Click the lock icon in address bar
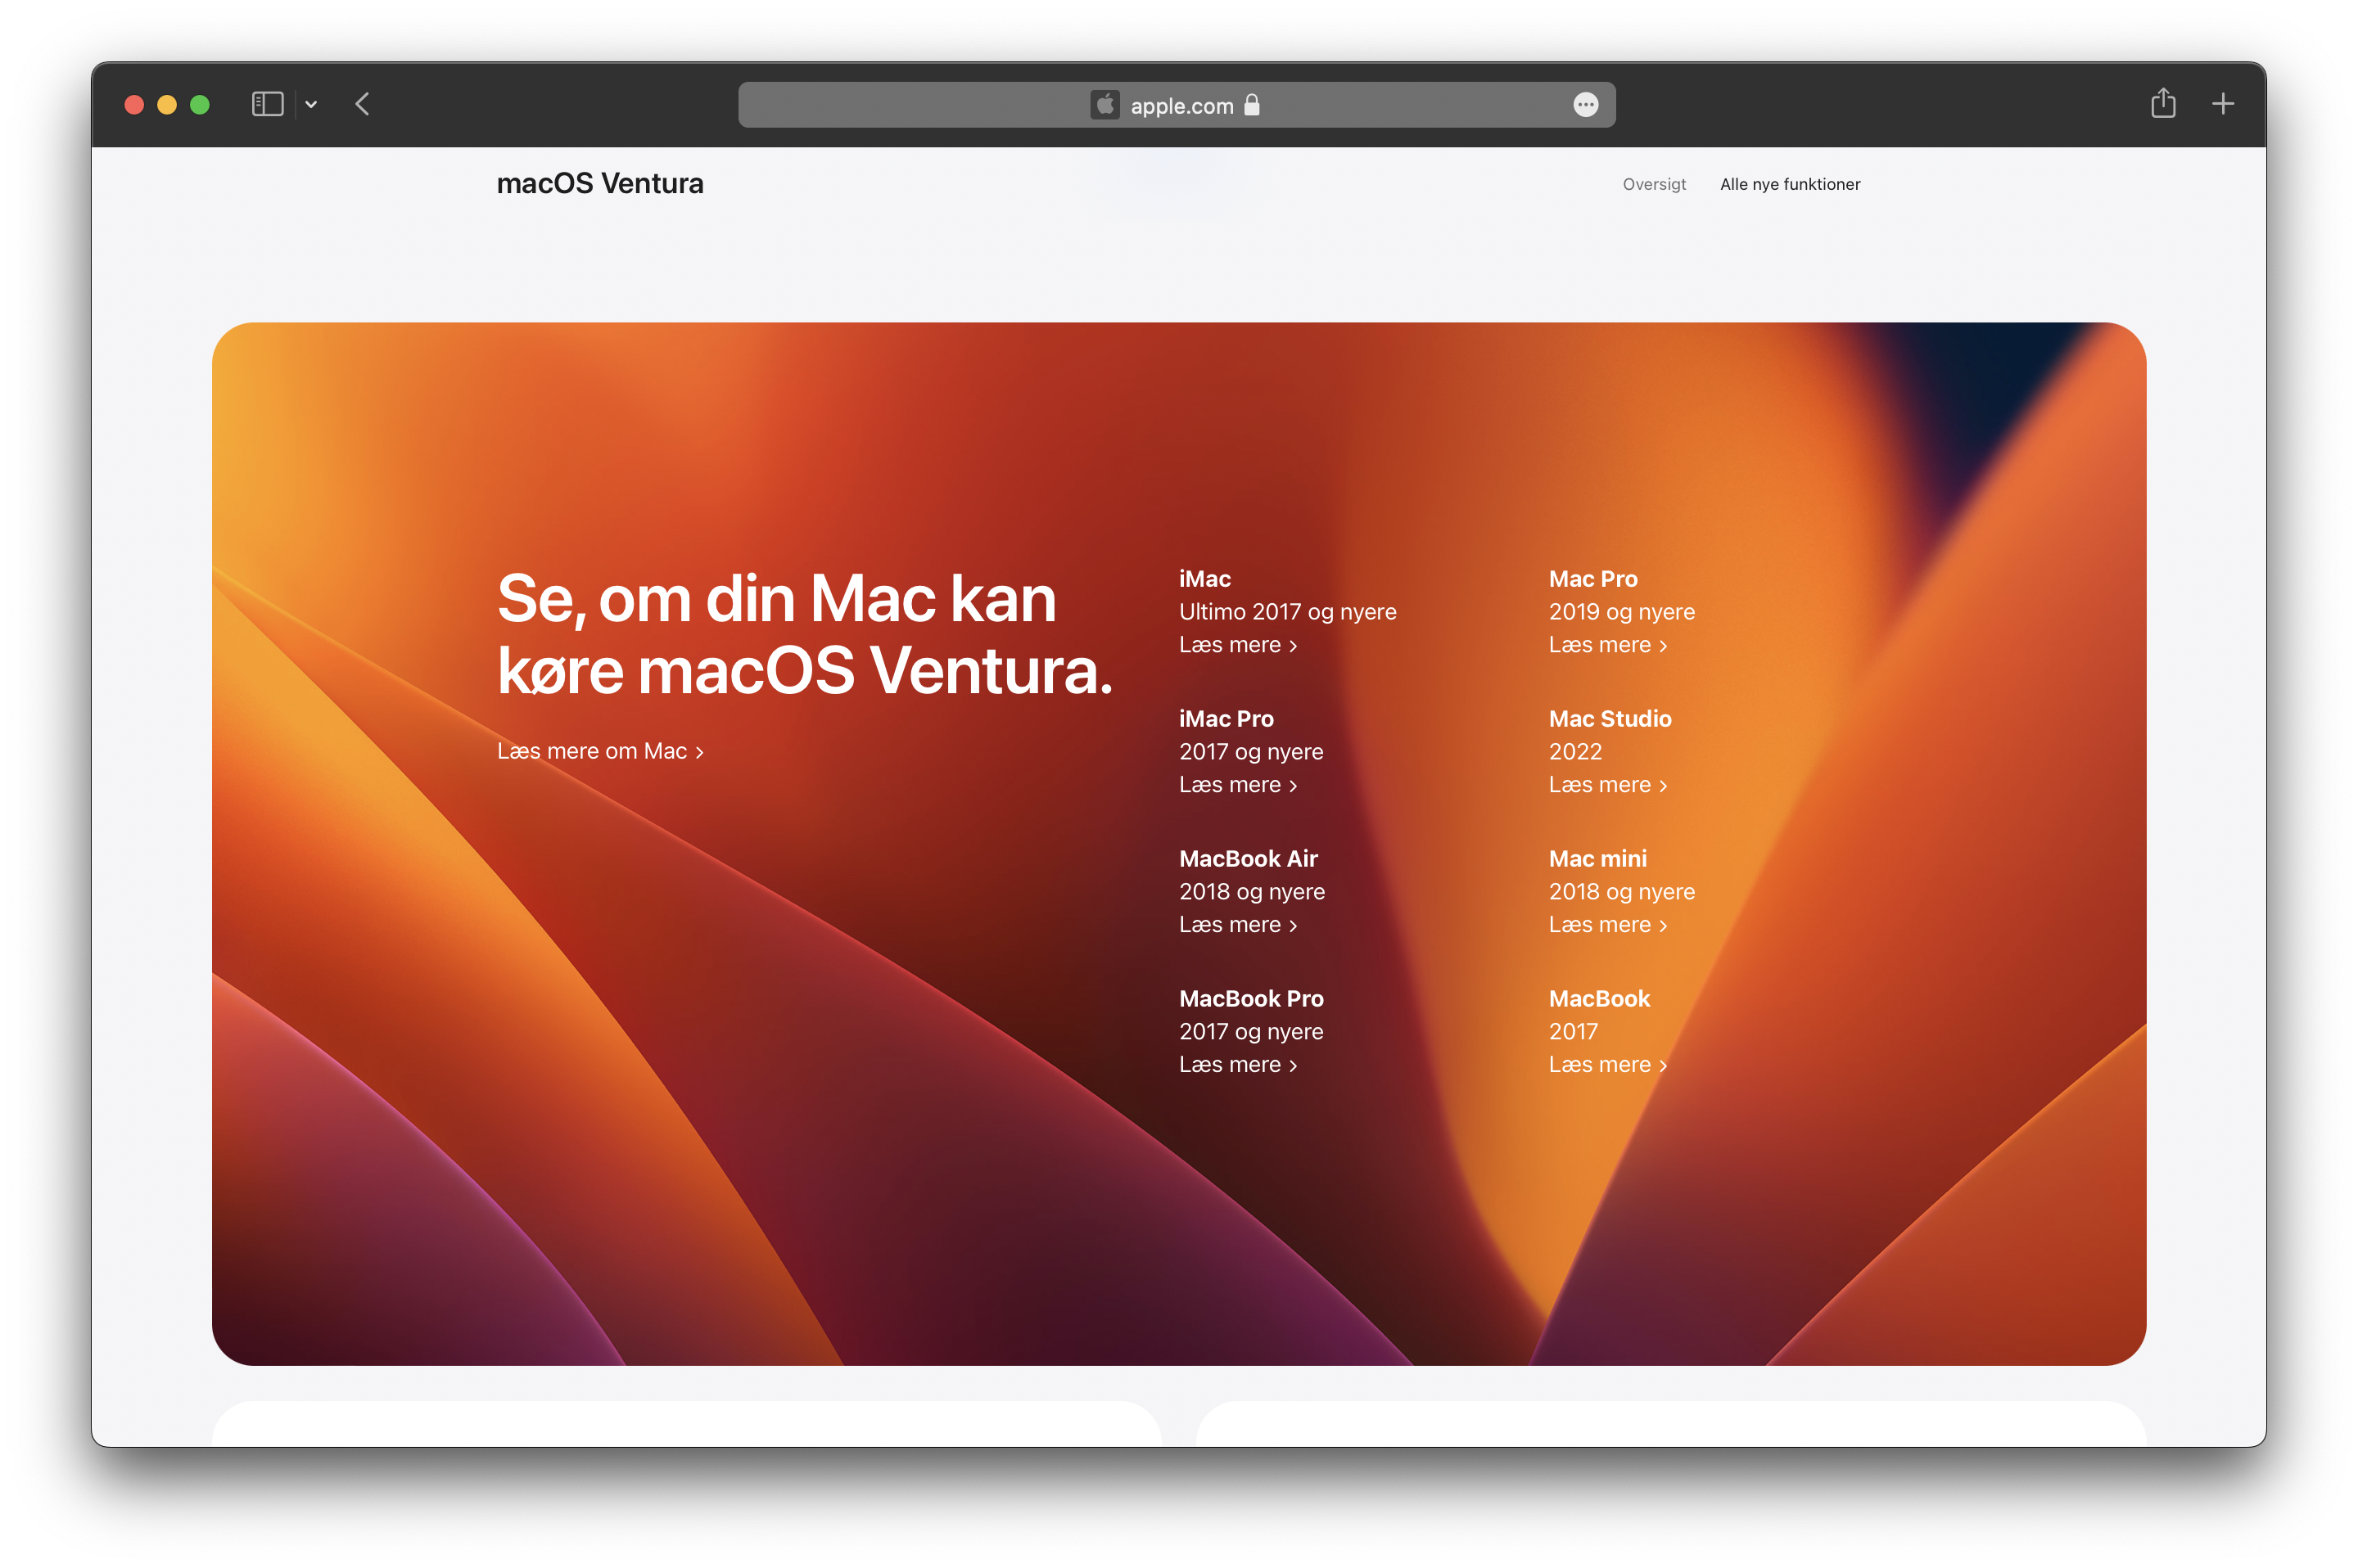Image resolution: width=2358 pixels, height=1568 pixels. coord(1252,105)
